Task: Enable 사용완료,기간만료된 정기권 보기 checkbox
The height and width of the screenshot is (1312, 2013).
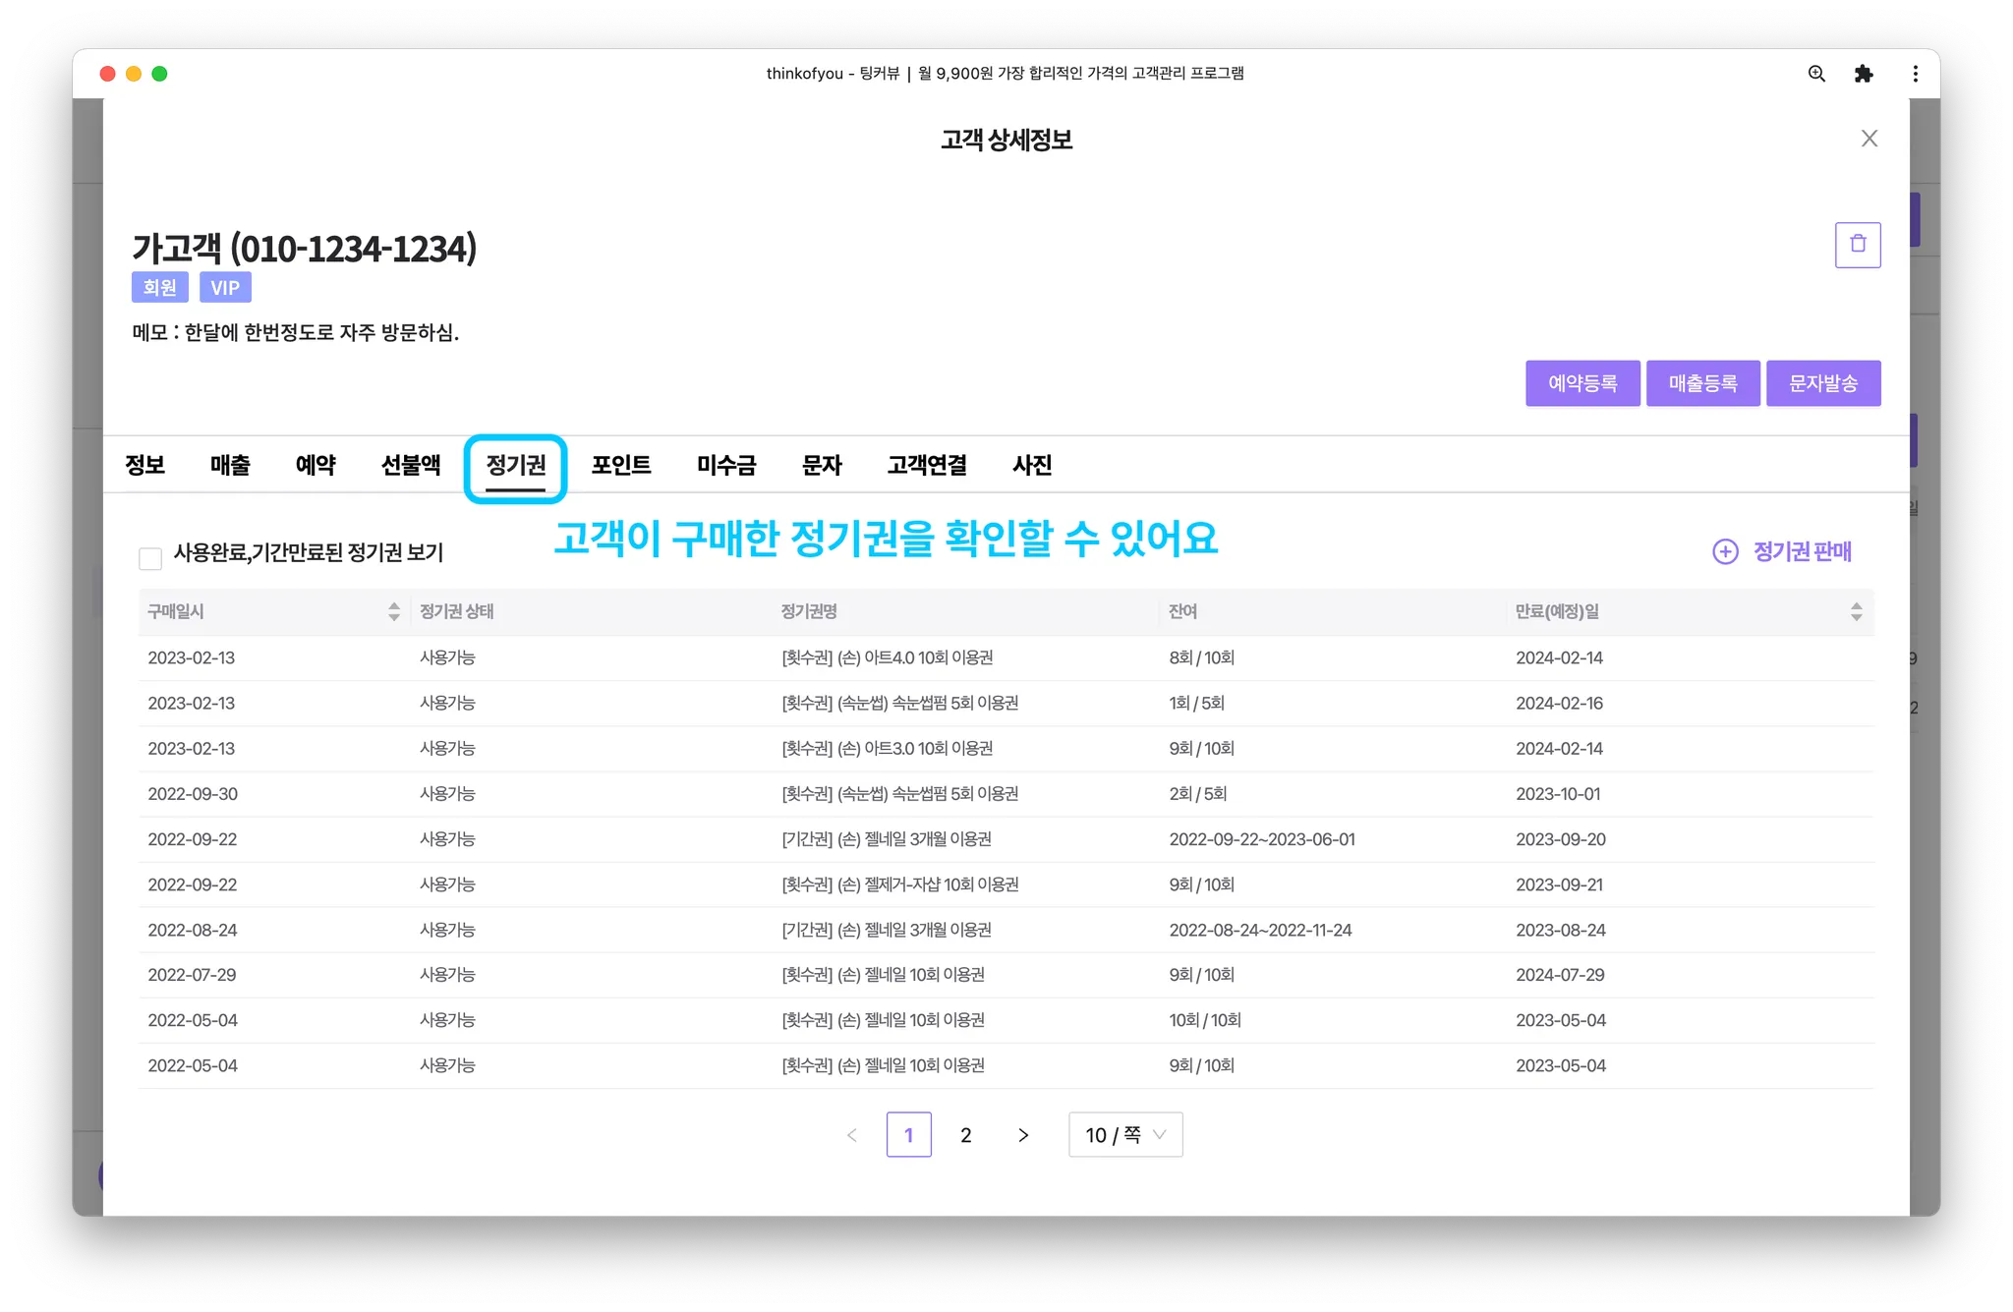Action: point(150,559)
